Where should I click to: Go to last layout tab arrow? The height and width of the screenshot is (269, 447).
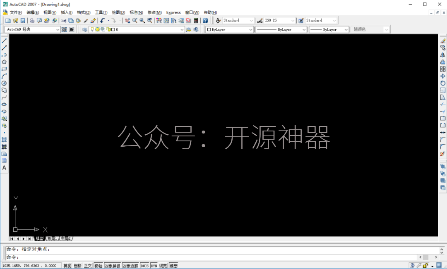[30, 239]
